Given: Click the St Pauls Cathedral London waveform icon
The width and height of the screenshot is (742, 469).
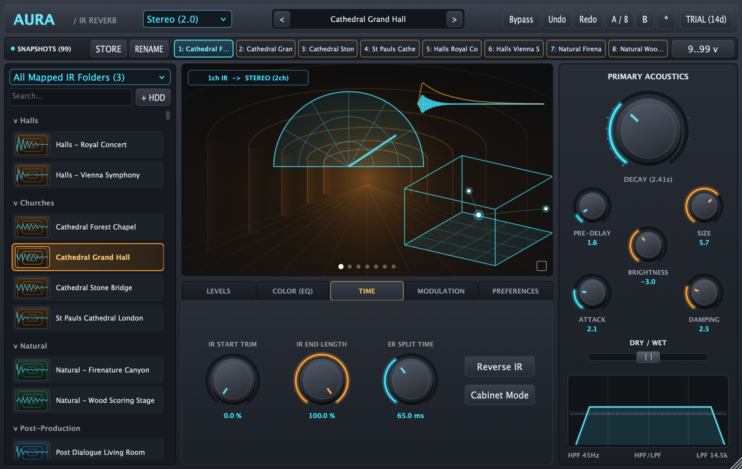Looking at the screenshot, I should point(32,318).
